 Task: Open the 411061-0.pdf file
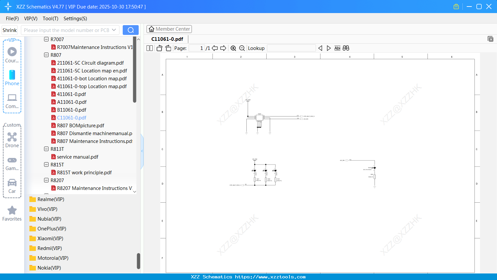[71, 94]
